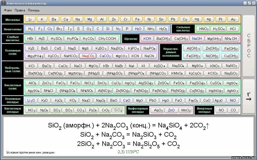Pick the Fe2O3 oxide button
Screen dimensions: 257x160
[x=193, y=100]
